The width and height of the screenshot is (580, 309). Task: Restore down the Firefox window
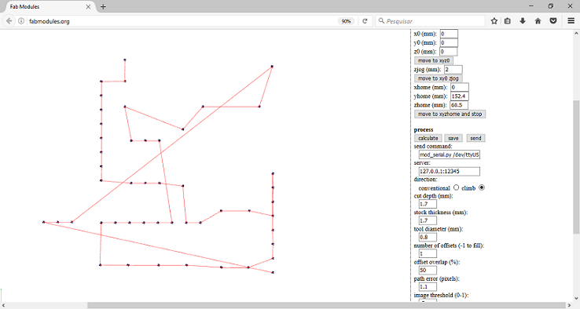pos(550,6)
